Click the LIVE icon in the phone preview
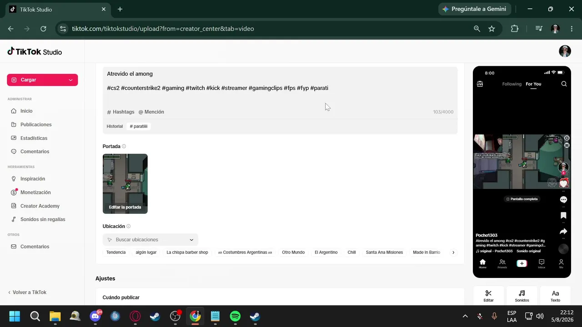 tap(480, 84)
